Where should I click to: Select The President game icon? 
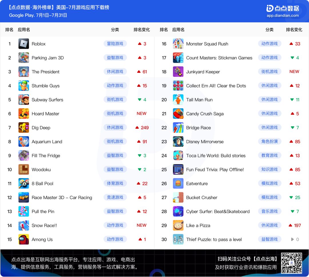[24, 72]
